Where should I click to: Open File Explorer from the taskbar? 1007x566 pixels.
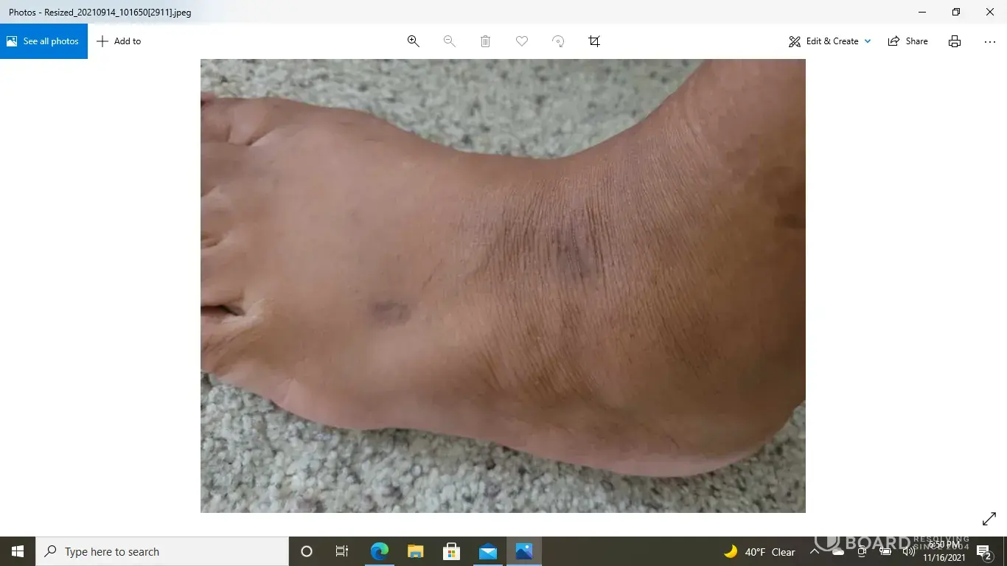pos(416,551)
